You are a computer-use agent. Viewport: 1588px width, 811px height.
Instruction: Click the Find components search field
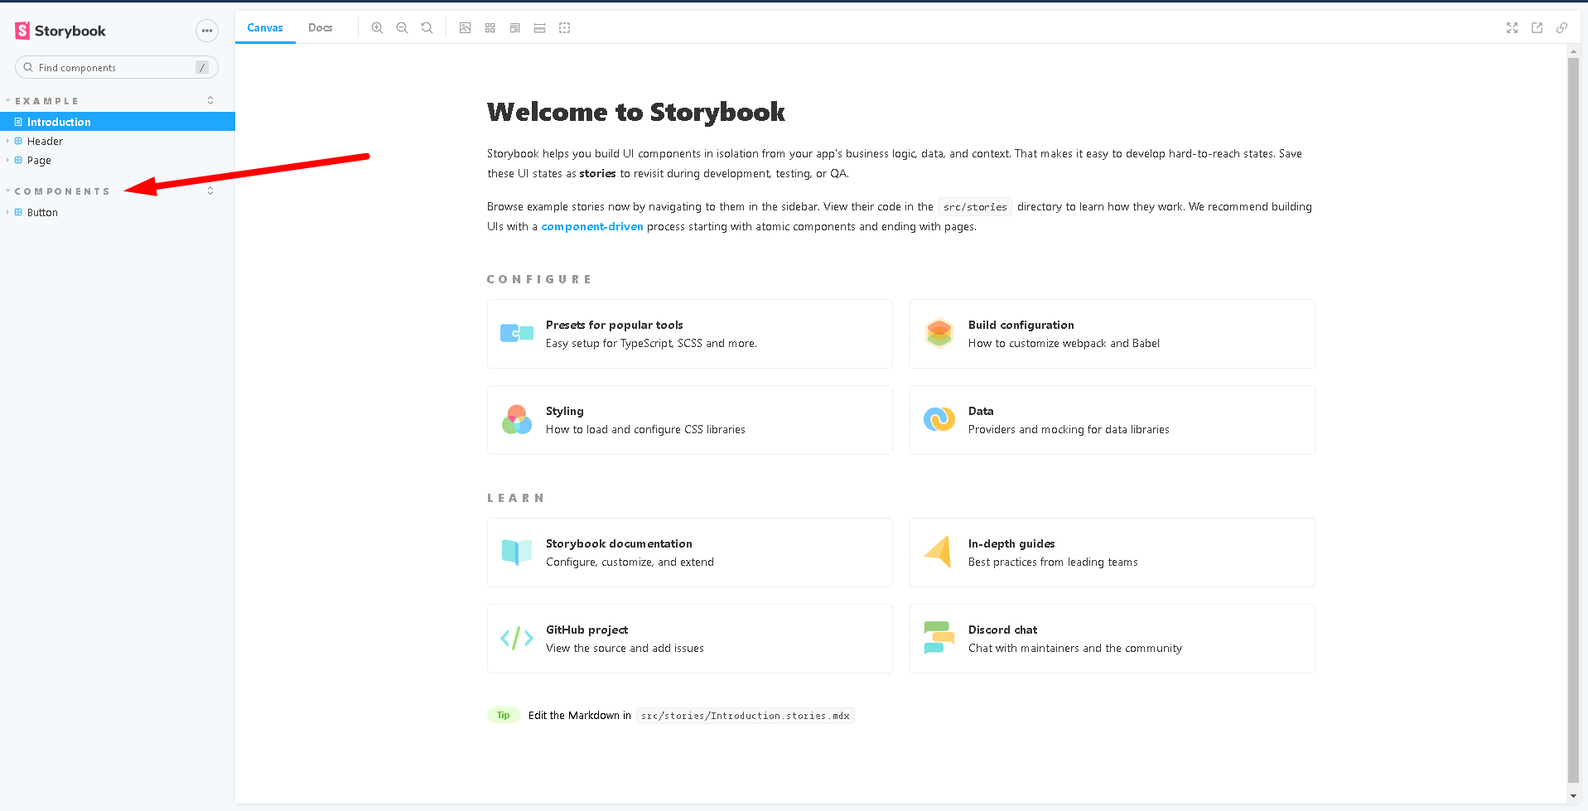pos(112,67)
